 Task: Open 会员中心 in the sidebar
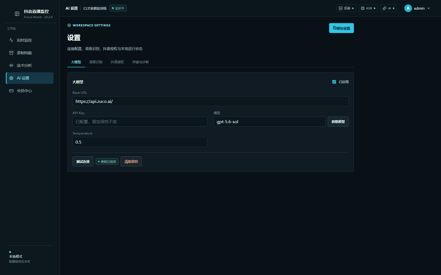tap(30, 91)
